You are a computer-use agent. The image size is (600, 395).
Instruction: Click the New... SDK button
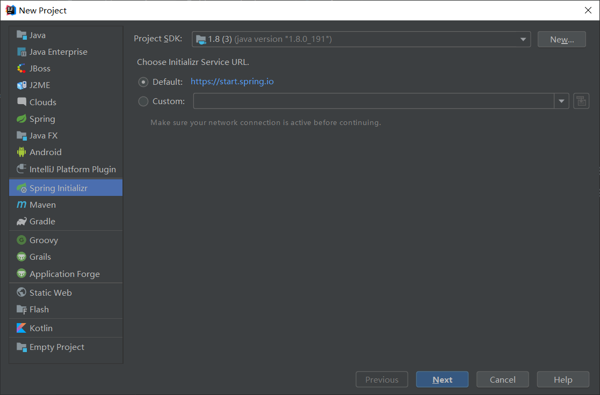click(561, 39)
